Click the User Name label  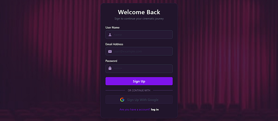tap(112, 27)
